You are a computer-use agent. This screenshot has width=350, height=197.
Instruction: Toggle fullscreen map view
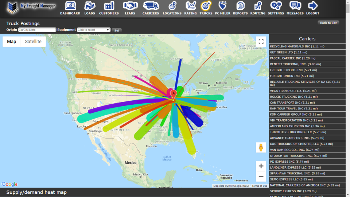[261, 42]
